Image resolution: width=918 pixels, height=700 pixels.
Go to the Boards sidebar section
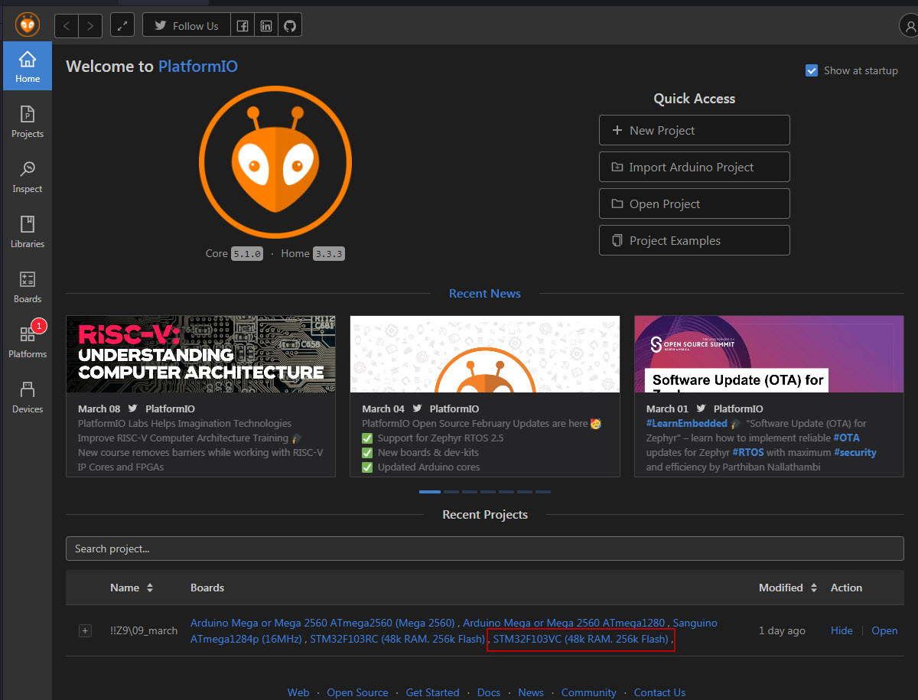[28, 287]
